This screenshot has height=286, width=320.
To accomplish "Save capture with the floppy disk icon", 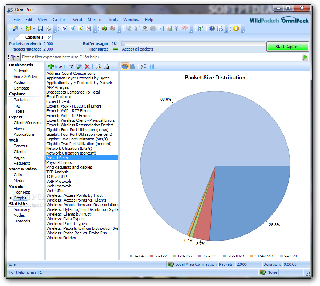I will [40, 29].
